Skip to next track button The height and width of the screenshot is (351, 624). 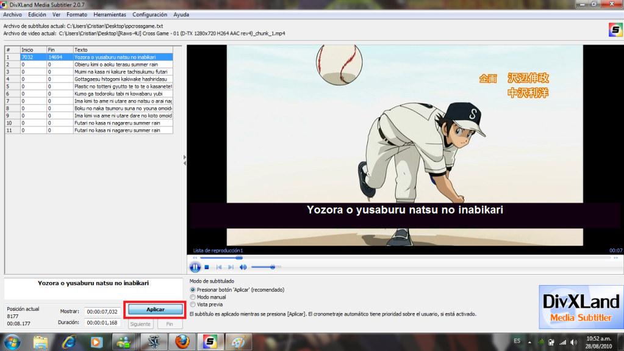(x=231, y=267)
